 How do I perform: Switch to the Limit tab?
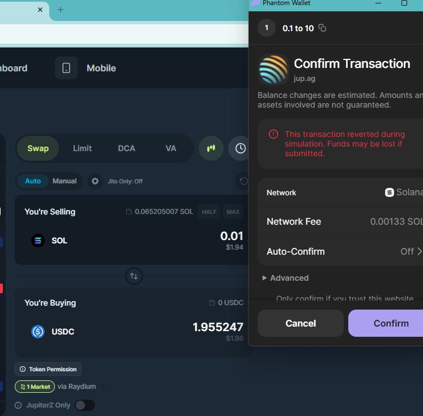[82, 148]
